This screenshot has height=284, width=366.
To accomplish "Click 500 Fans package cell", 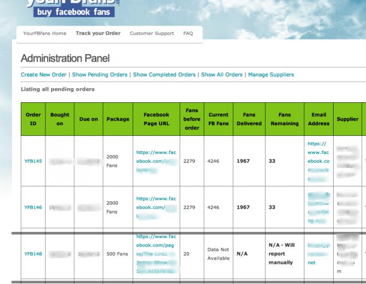I will [x=117, y=254].
